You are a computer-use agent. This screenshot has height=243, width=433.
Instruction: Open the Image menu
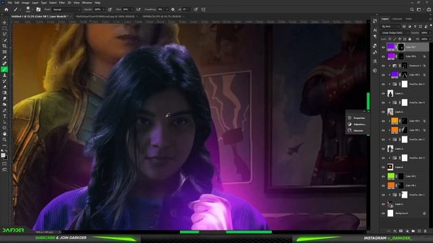(26, 3)
